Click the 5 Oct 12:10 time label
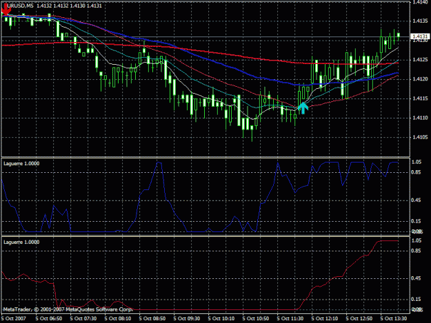 325,319
